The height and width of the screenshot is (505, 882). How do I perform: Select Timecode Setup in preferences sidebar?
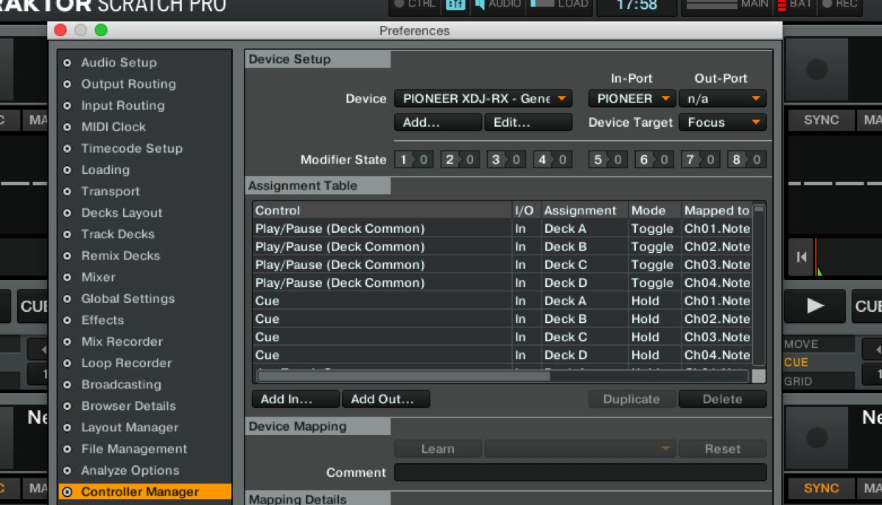[131, 148]
